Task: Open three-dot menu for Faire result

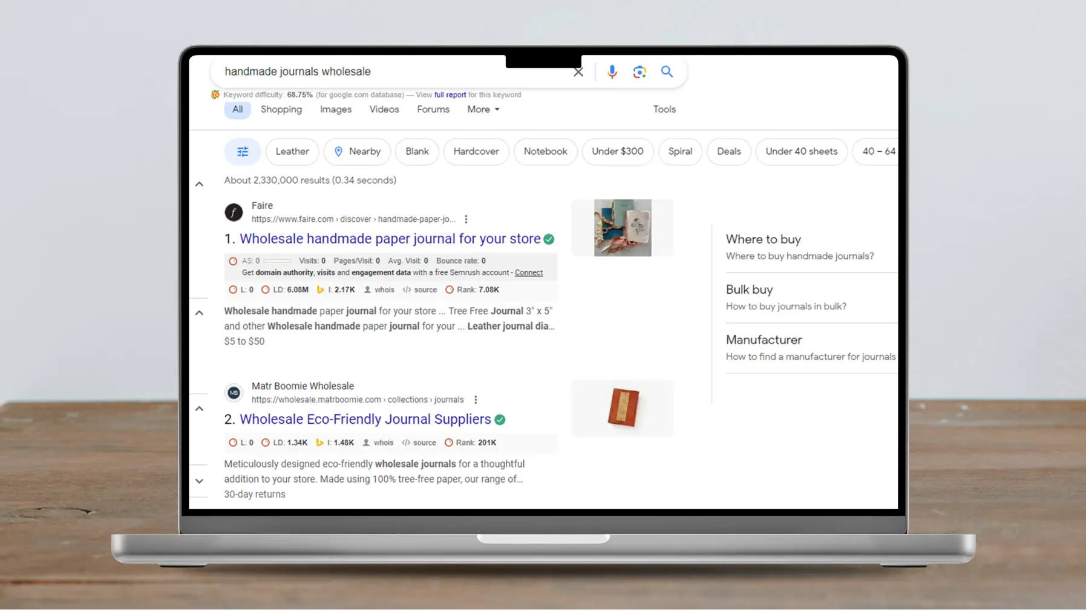Action: 466,219
